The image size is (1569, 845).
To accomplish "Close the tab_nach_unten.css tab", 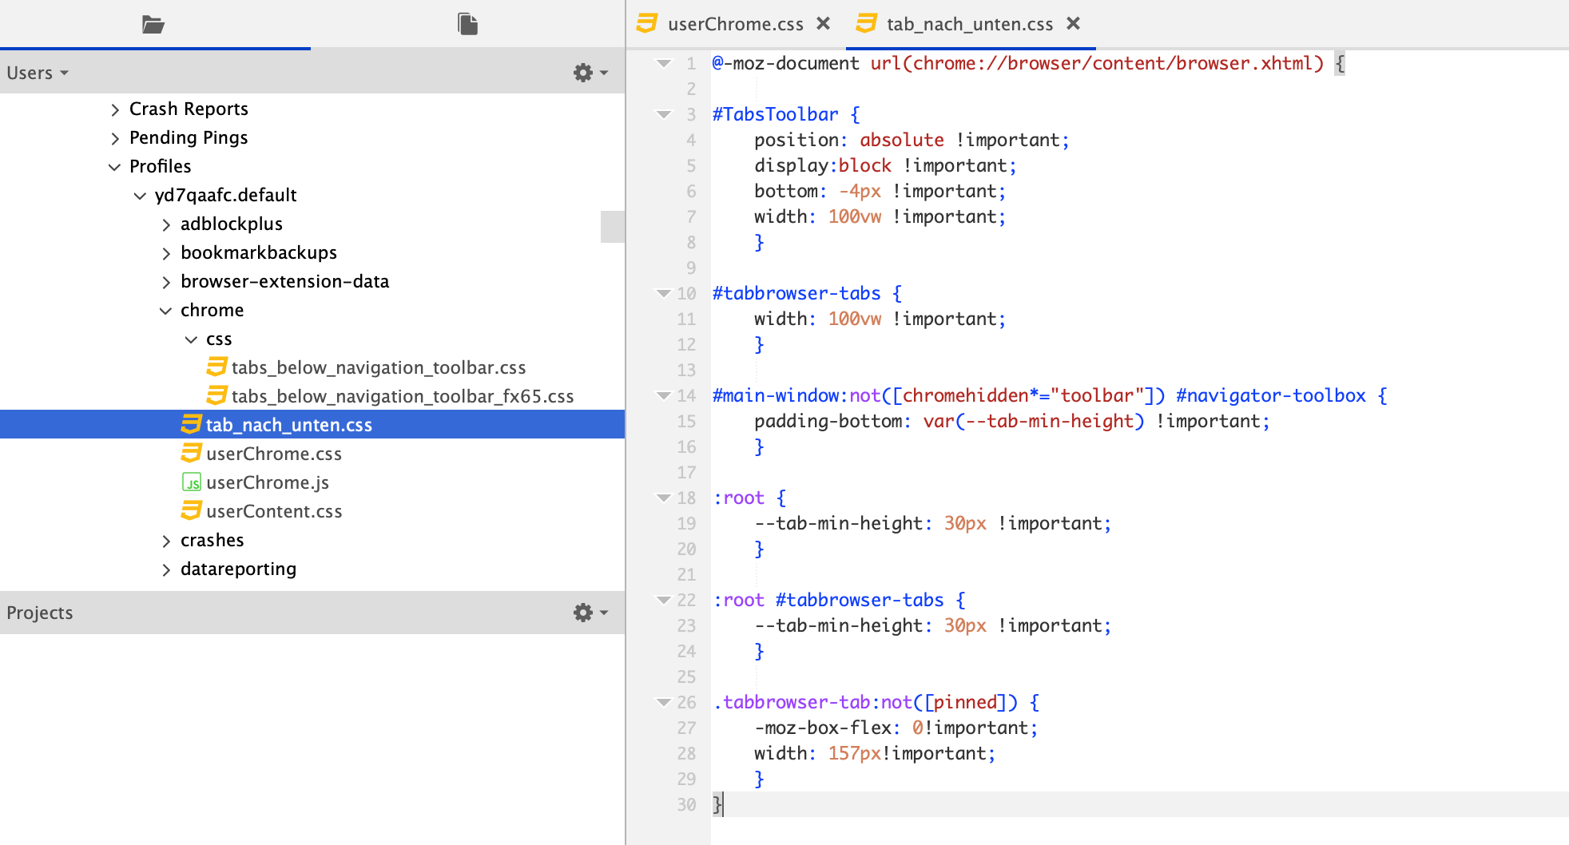I will click(x=1073, y=24).
